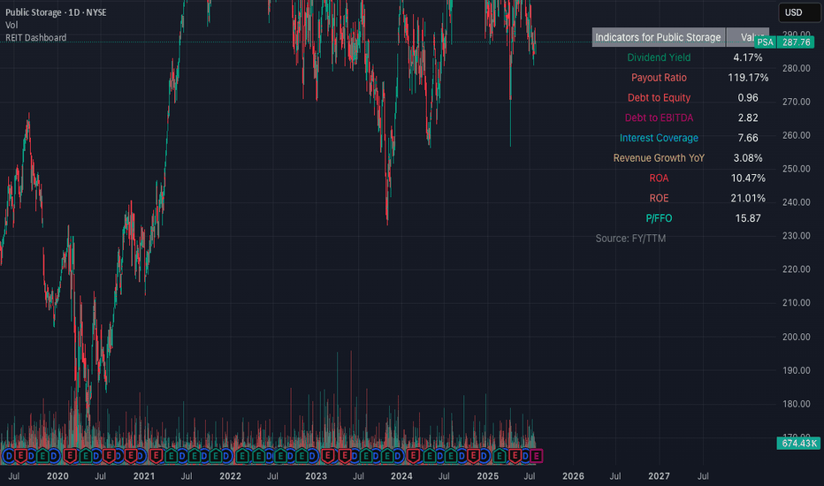Click the 2026 label on the time axis
Image resolution: width=824 pixels, height=486 pixels.
[x=573, y=476]
